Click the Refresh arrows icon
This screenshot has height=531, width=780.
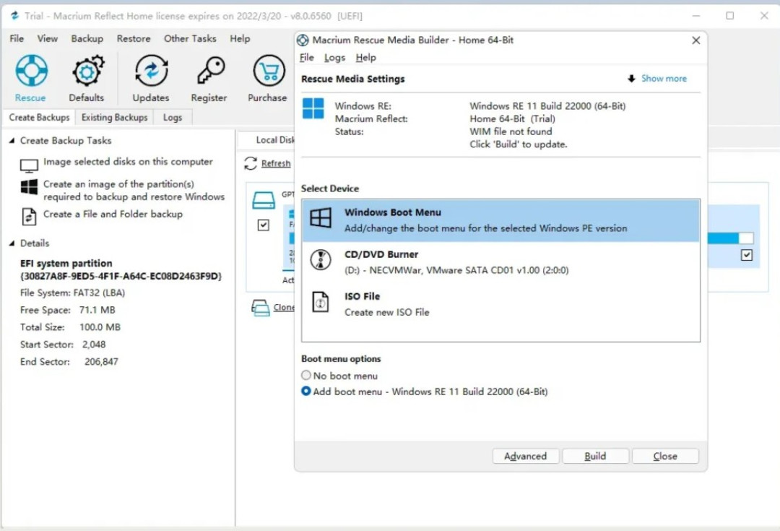click(250, 163)
